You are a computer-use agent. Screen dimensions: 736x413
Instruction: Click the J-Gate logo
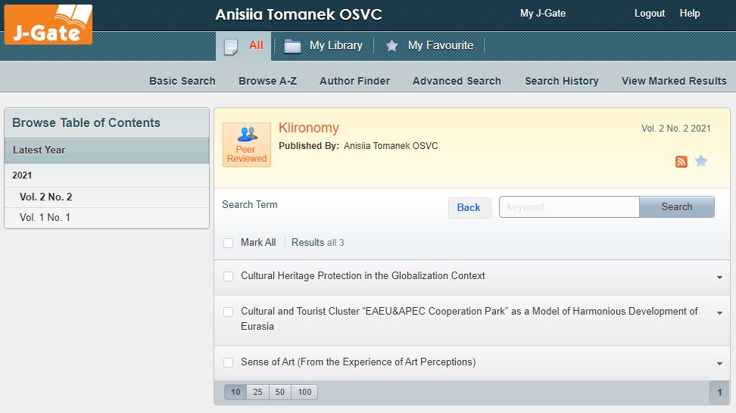coord(48,25)
